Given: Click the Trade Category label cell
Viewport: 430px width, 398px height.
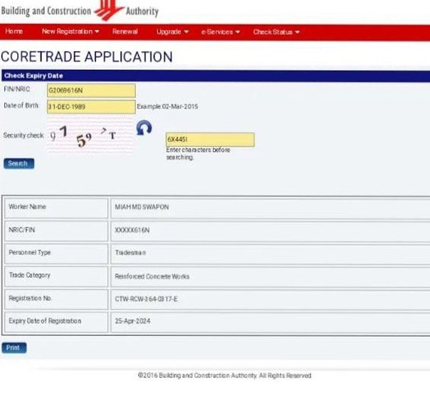Looking at the screenshot, I should coord(56,276).
